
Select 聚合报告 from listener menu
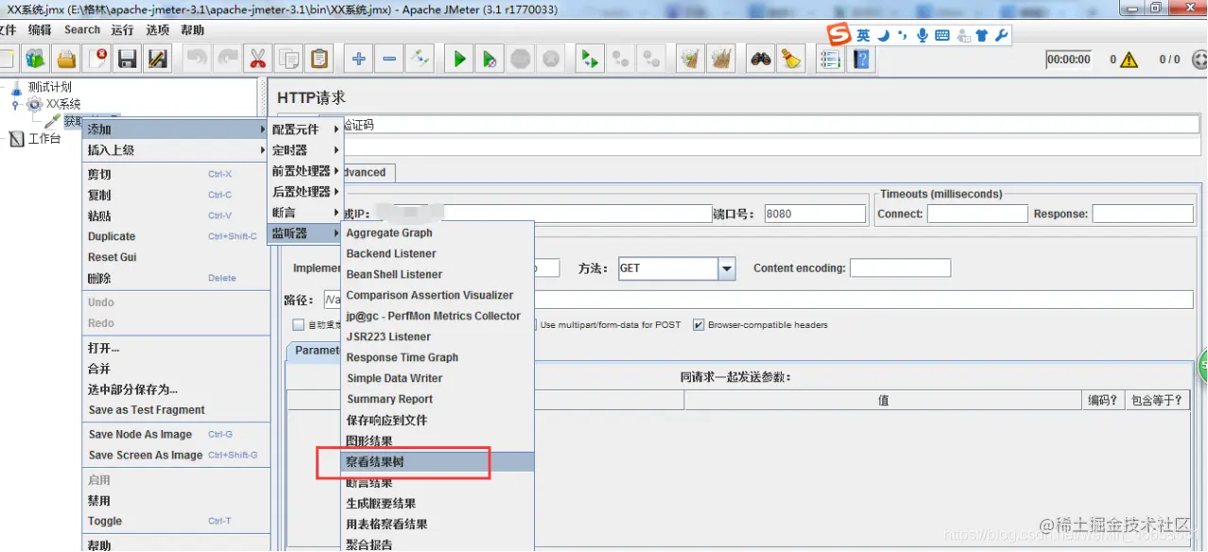pyautogui.click(x=438, y=544)
